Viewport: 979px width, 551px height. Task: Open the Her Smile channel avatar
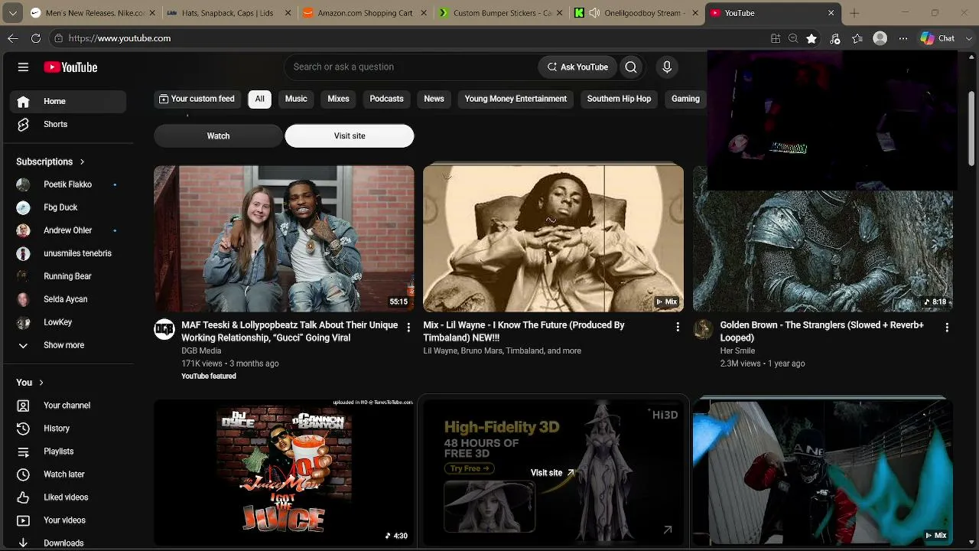(703, 330)
